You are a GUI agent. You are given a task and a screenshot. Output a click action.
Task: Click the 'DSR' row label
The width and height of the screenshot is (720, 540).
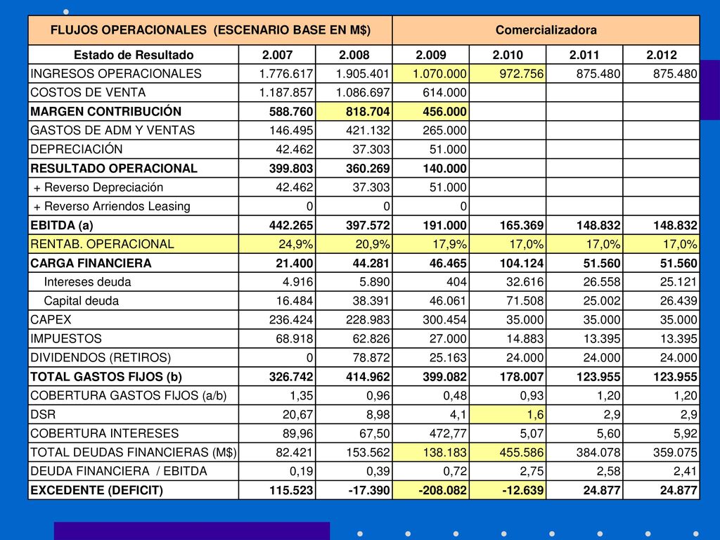coord(43,414)
